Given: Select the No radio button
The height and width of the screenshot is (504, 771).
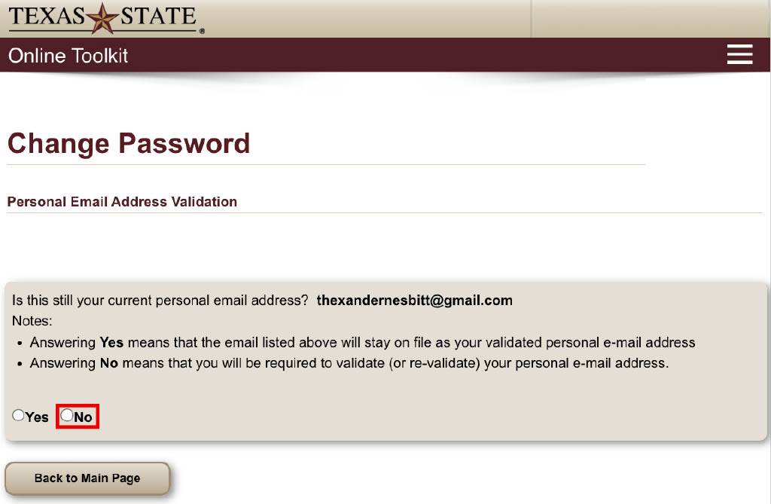Looking at the screenshot, I should point(67,415).
